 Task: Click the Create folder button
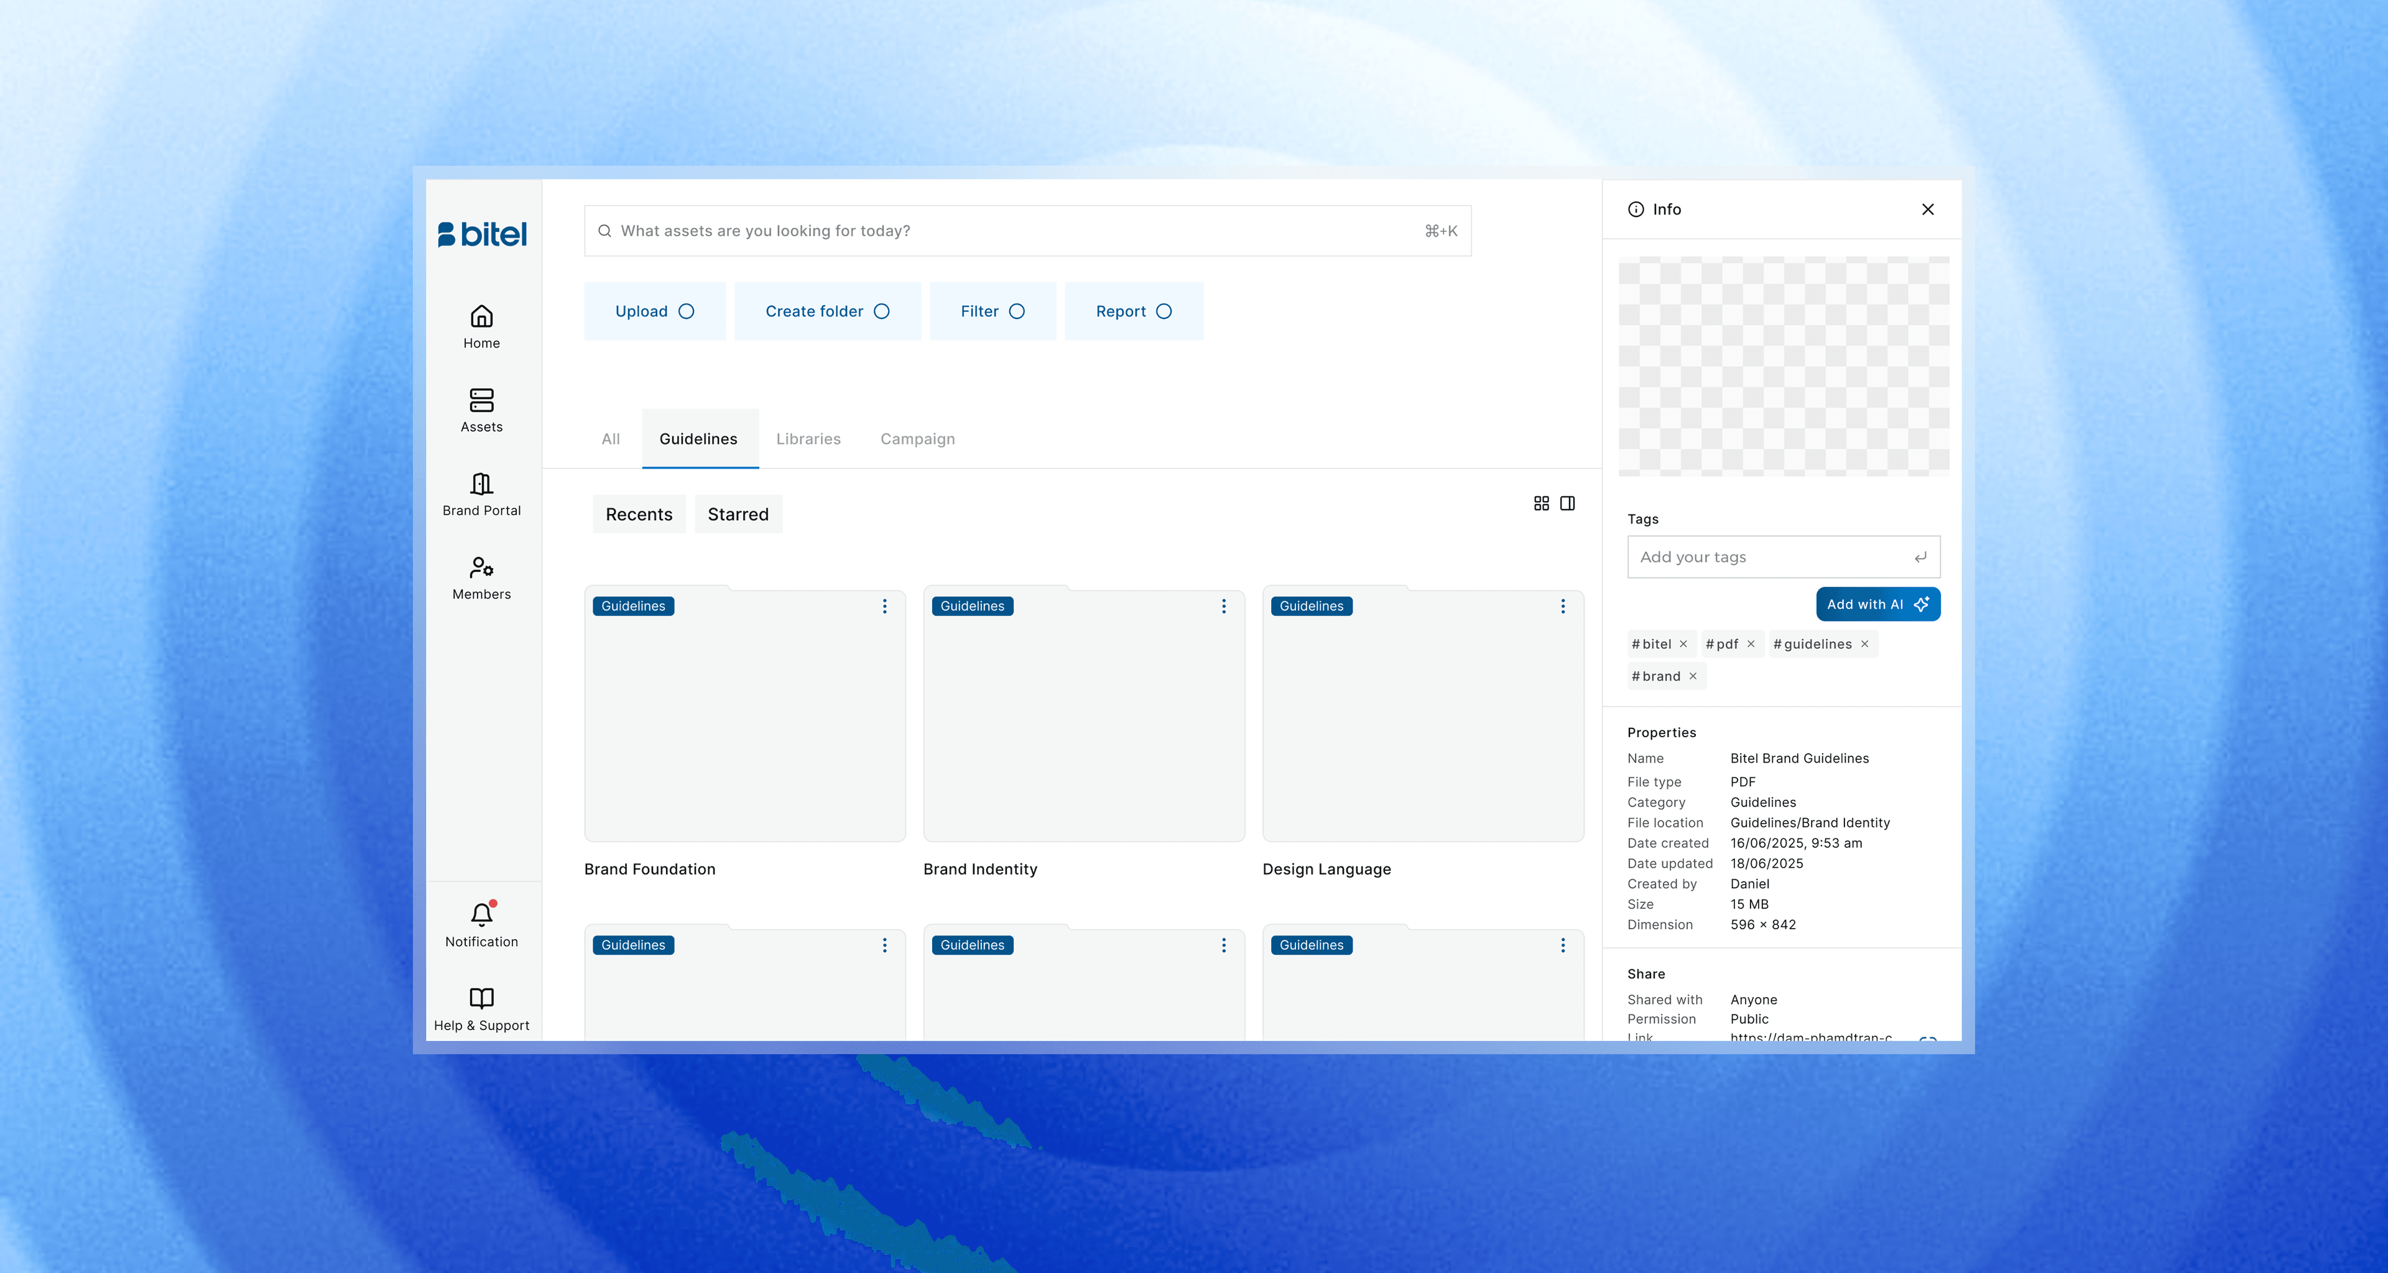point(827,311)
